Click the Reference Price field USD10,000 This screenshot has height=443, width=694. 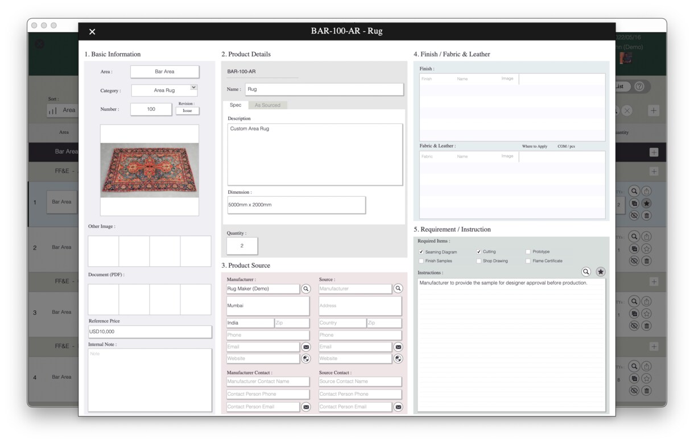tap(150, 332)
